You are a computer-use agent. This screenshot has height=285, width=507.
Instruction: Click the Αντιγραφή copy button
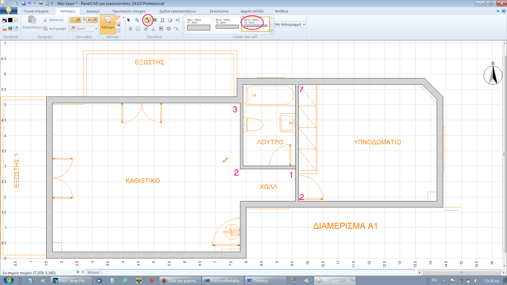55,28
